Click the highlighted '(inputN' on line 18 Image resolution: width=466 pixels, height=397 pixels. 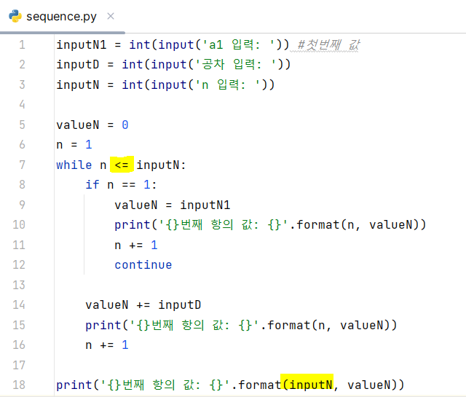(x=307, y=382)
